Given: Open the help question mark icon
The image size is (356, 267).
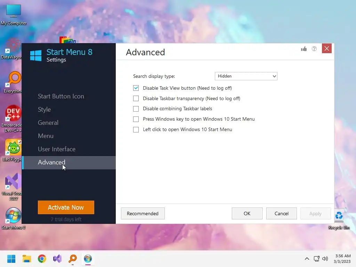Looking at the screenshot, I should (x=314, y=49).
